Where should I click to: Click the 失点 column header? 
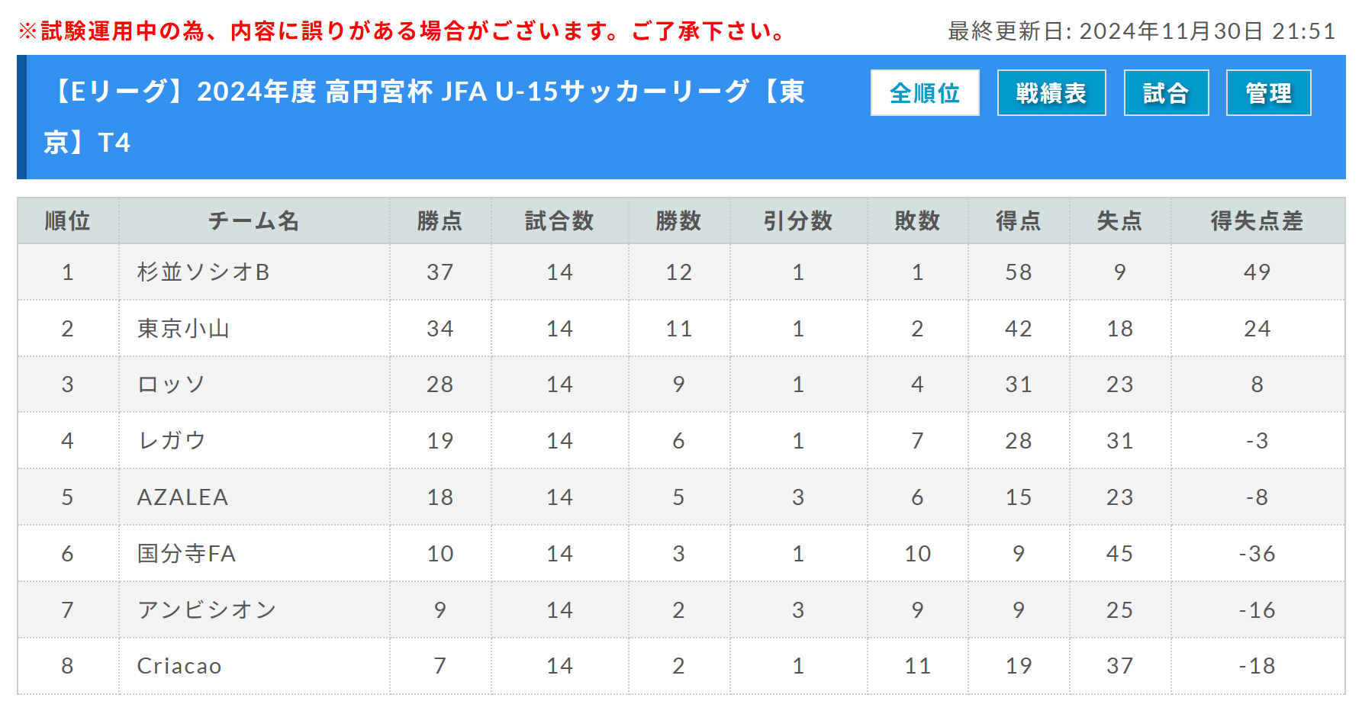pyautogui.click(x=1120, y=221)
